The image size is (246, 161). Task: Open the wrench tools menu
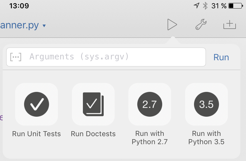pyautogui.click(x=201, y=25)
